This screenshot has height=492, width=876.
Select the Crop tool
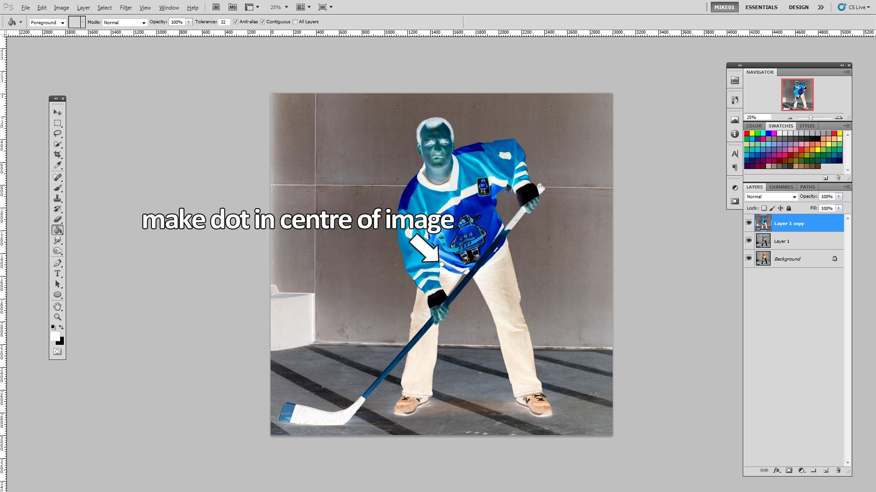click(x=57, y=155)
